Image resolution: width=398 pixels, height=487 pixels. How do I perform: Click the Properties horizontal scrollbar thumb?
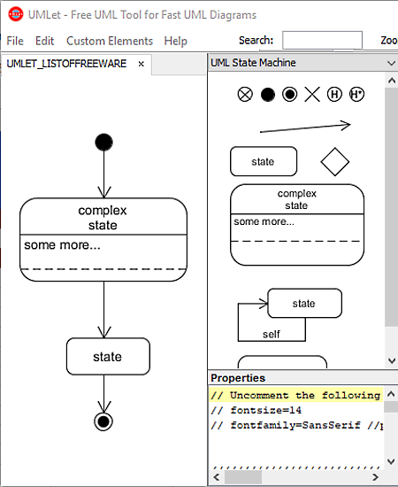pos(243,477)
